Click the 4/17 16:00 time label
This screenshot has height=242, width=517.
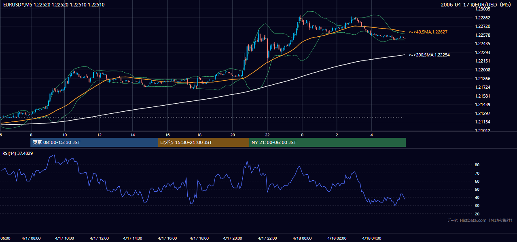click(167, 238)
